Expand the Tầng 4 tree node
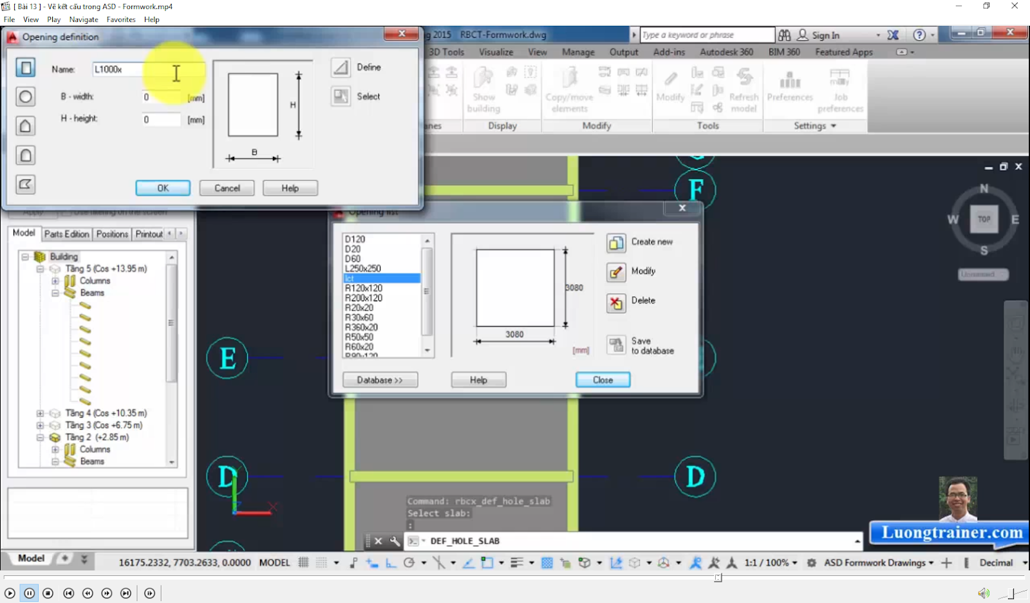The height and width of the screenshot is (603, 1030). coord(40,413)
